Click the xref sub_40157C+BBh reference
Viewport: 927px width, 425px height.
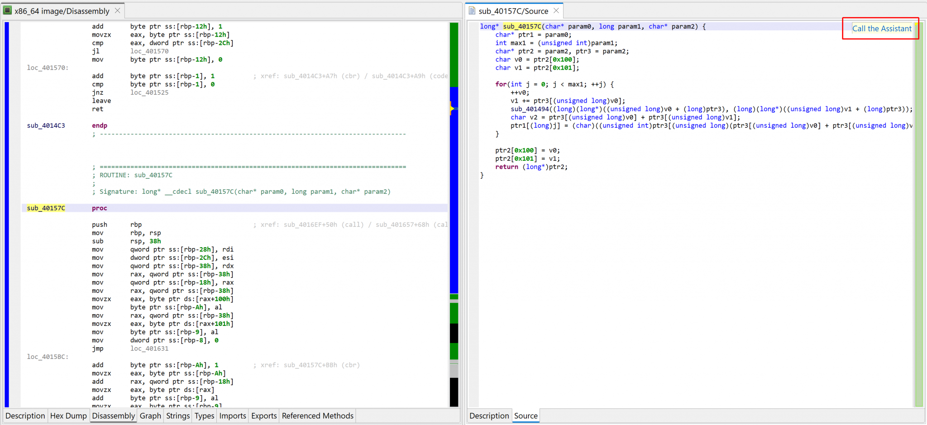(x=311, y=365)
